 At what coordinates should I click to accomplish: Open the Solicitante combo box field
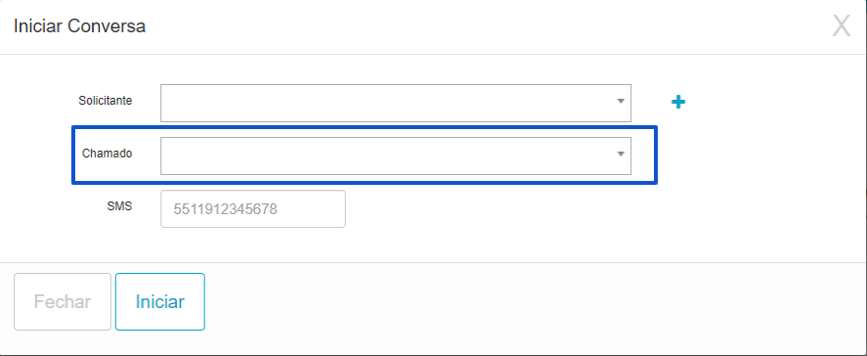[395, 103]
